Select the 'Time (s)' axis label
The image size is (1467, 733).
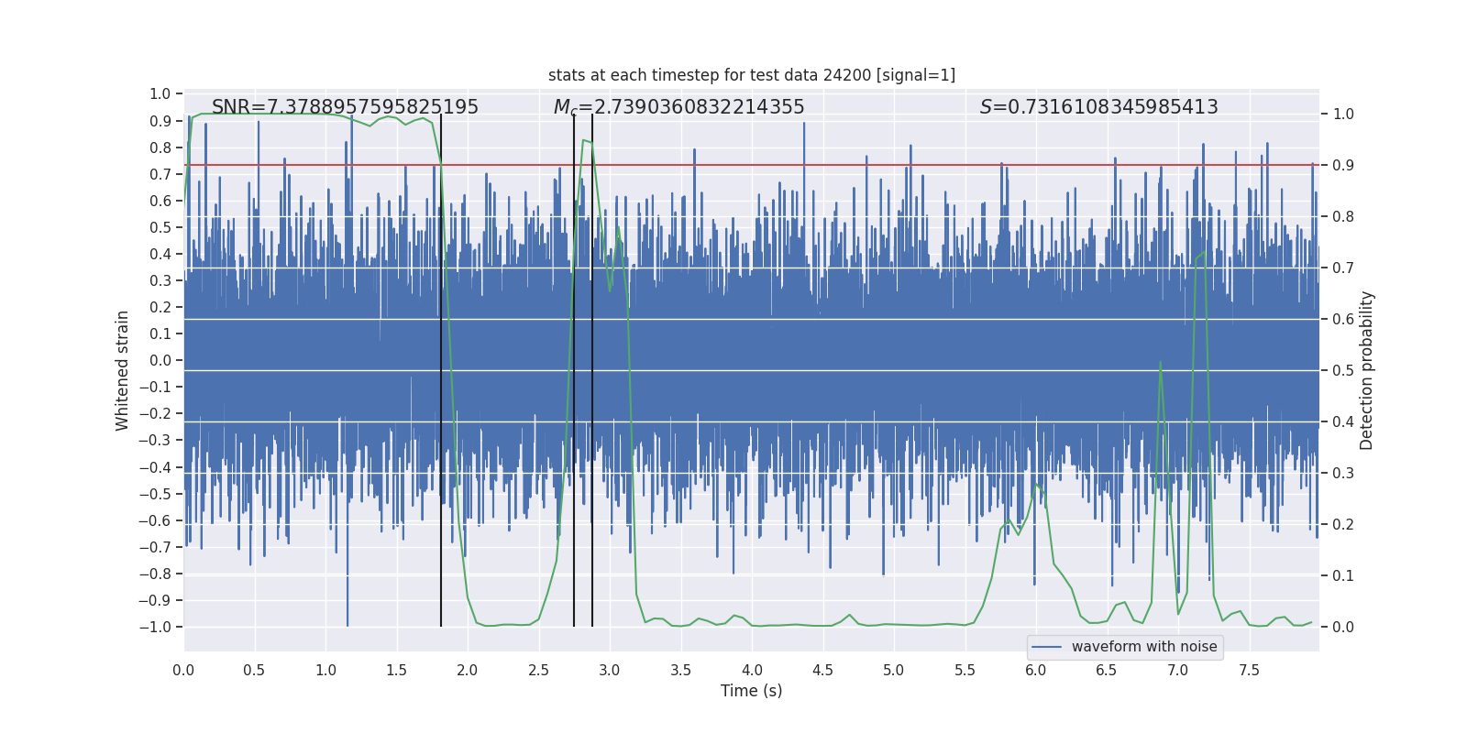pyautogui.click(x=752, y=691)
